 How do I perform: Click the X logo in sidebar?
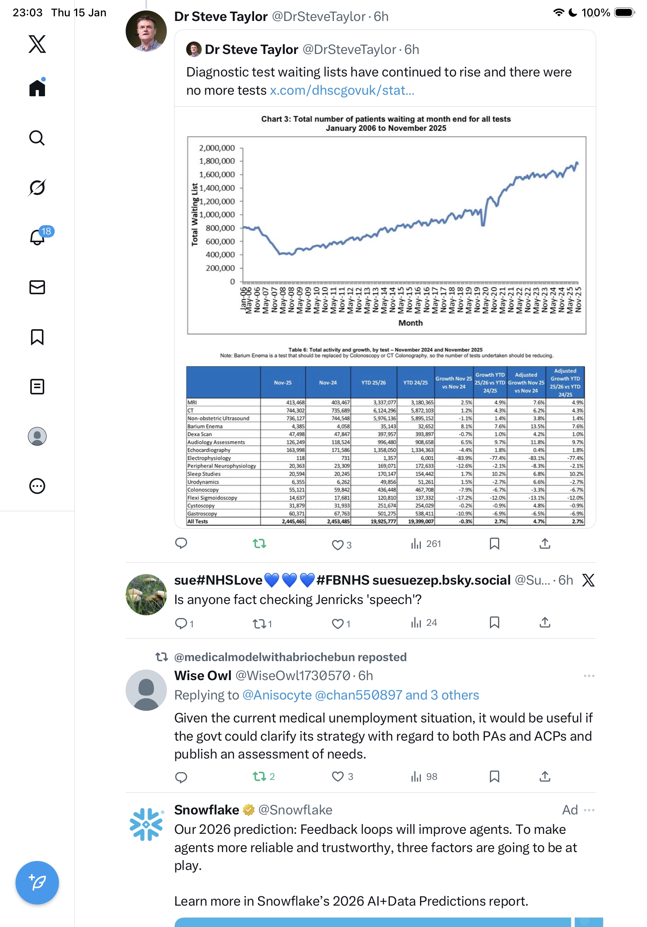[x=37, y=44]
